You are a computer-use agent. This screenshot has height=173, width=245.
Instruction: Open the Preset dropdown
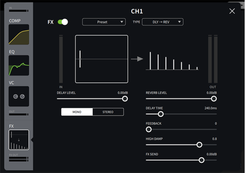(104, 22)
